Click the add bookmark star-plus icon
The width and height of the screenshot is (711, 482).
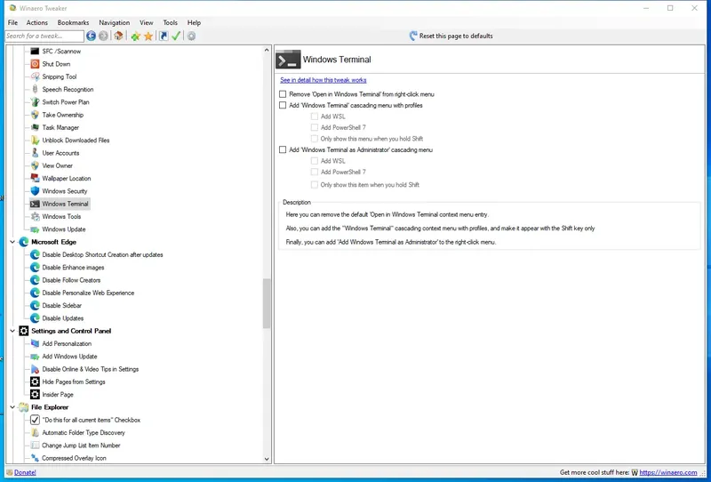[x=135, y=36]
